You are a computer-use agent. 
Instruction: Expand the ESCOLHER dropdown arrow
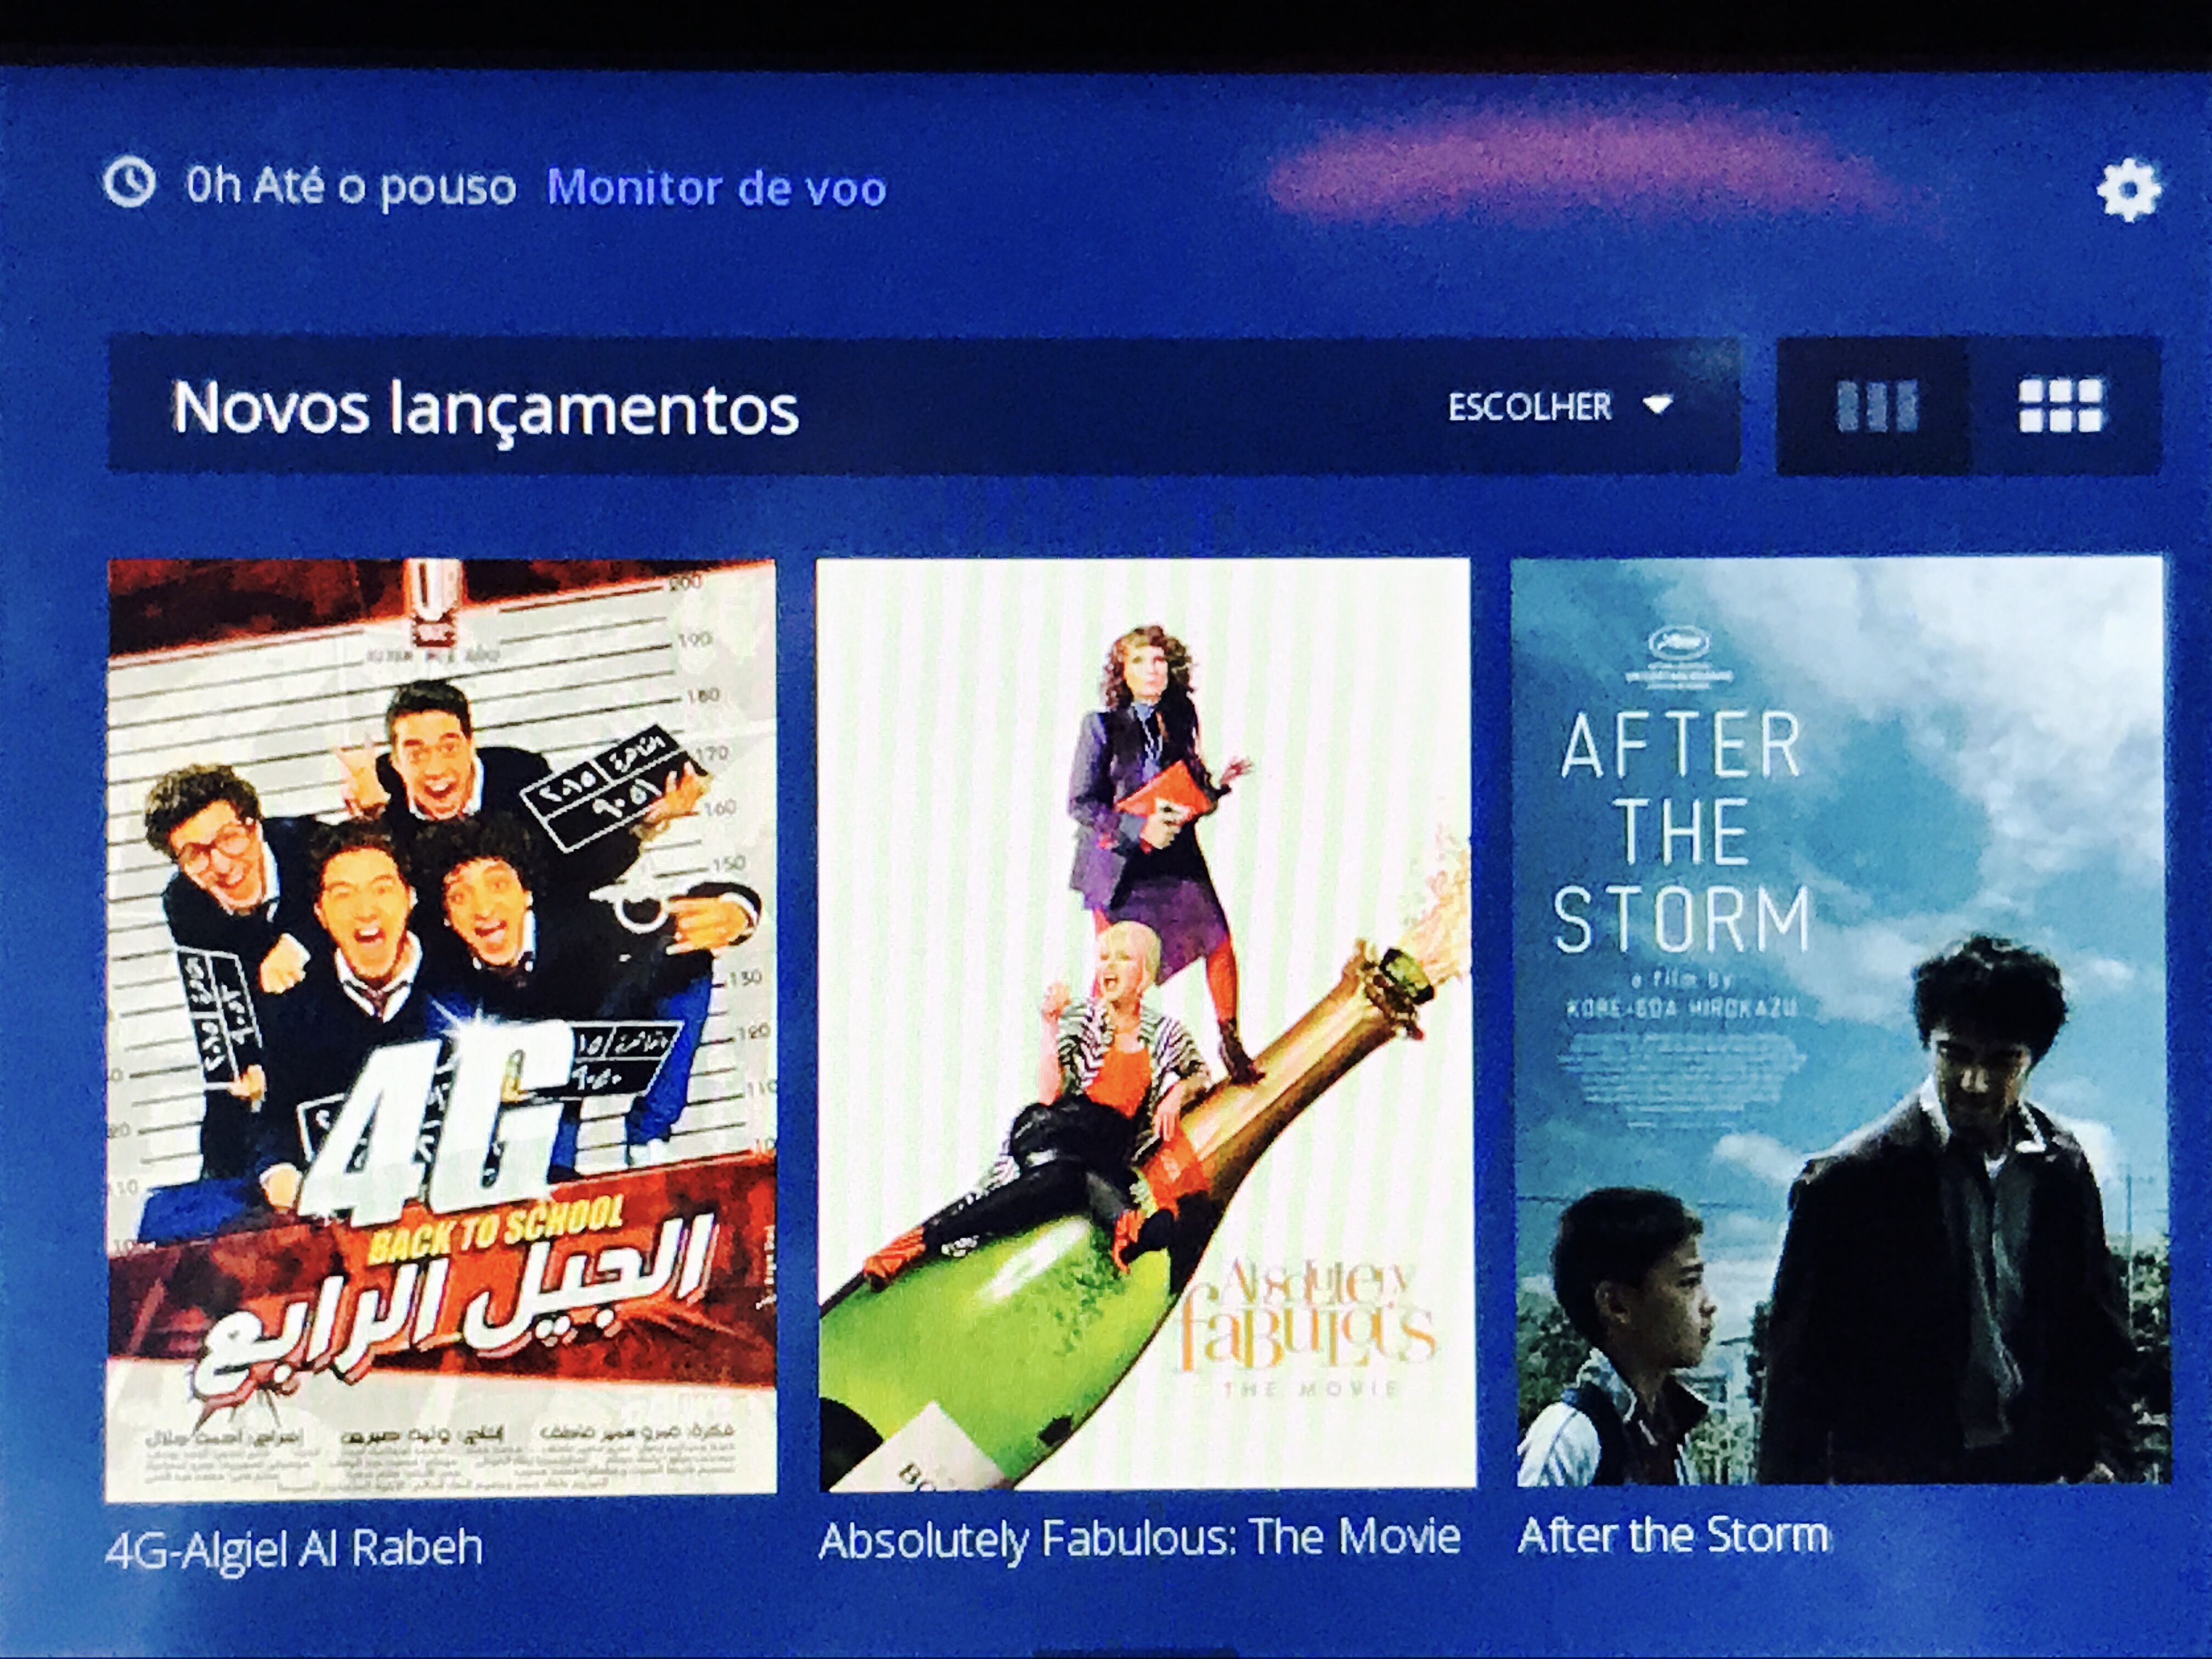[x=1657, y=406]
